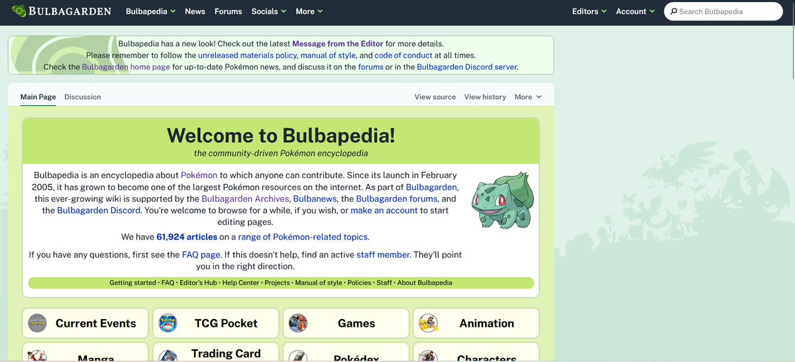795x362 pixels.
Task: Open the Bulbagarden forums intro link
Action: click(x=397, y=199)
